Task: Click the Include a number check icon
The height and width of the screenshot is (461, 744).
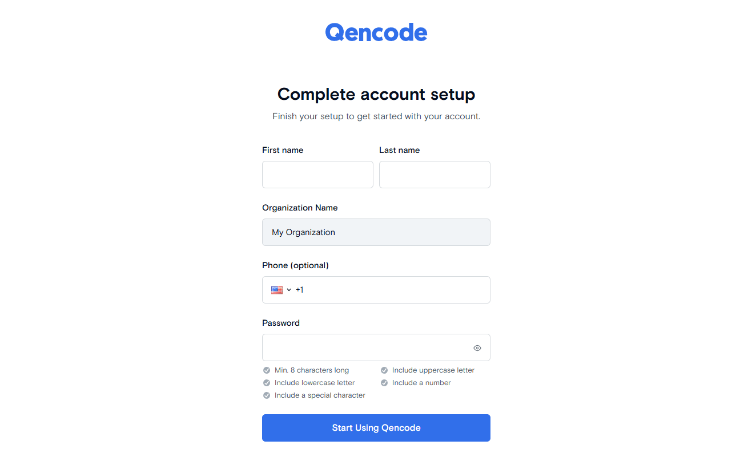Action: pyautogui.click(x=384, y=383)
